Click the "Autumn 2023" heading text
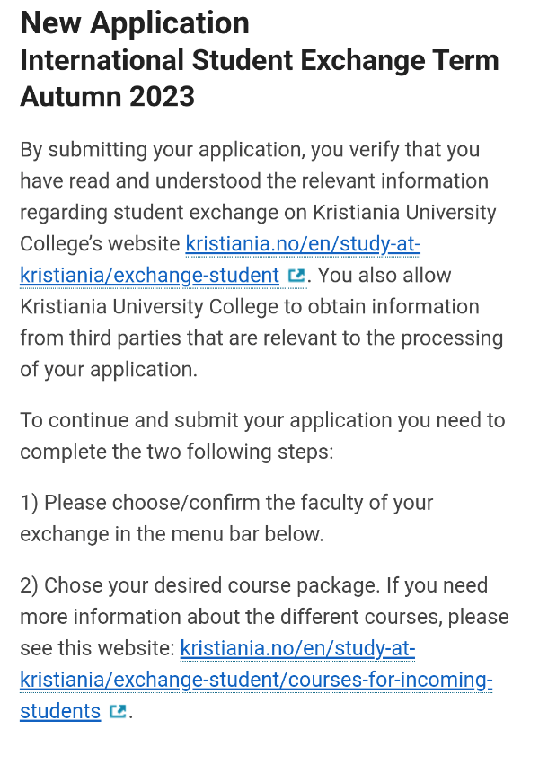539x764 pixels. click(107, 96)
